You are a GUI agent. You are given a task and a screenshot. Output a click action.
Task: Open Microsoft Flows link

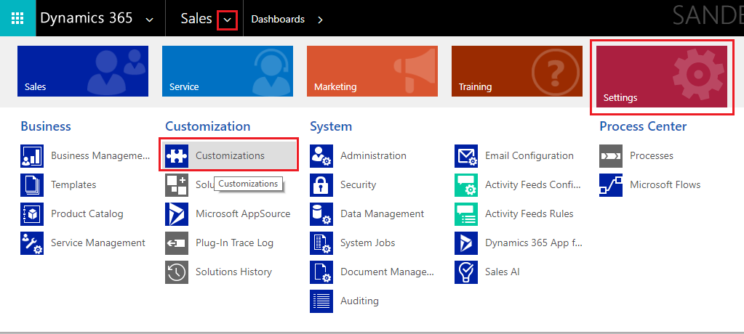point(665,184)
